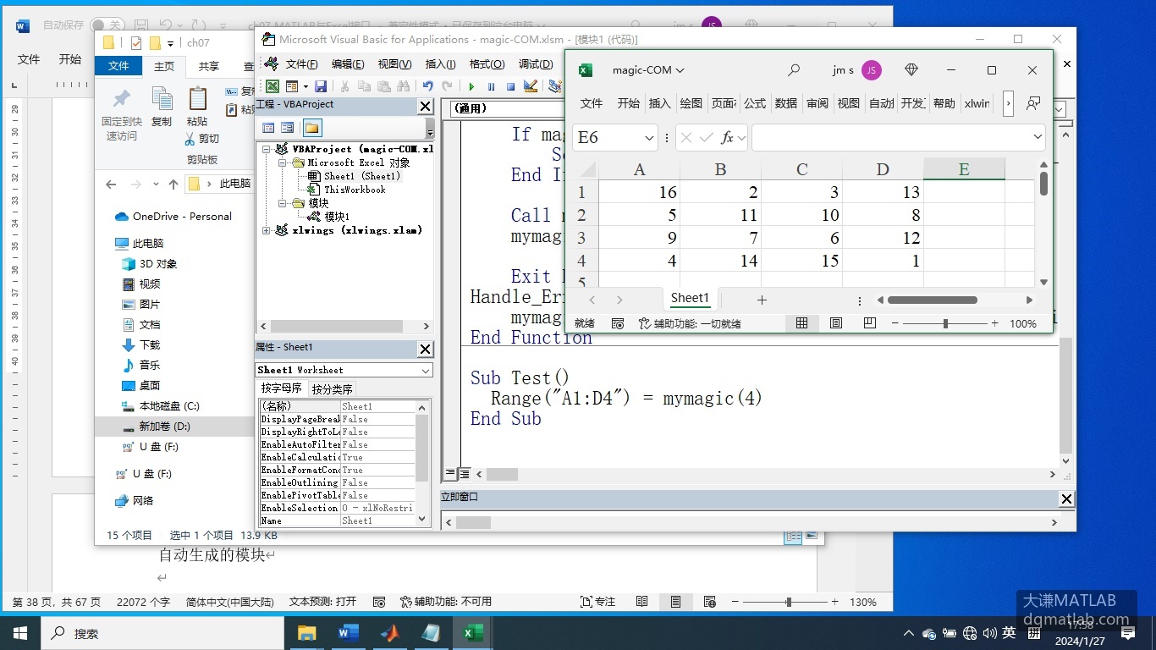Screen dimensions: 1156x650
Task: Collapse the VBAProject (magic-COM) tree node
Action: (266, 149)
